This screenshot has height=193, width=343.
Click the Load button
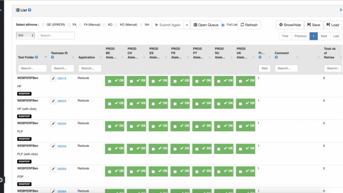[333, 25]
